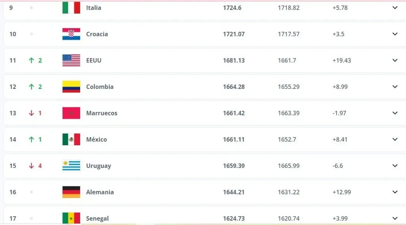Screen dimensions: 406x225
Task: Expand Colombia ranking details
Action: 395,87
